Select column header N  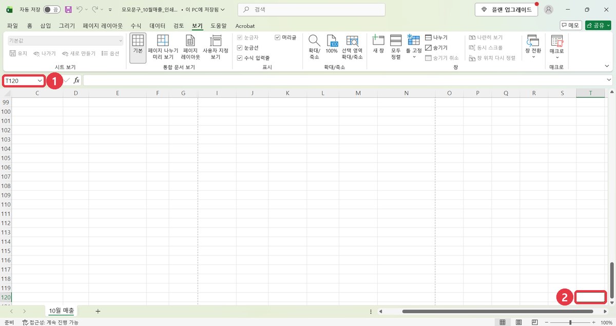pyautogui.click(x=406, y=93)
